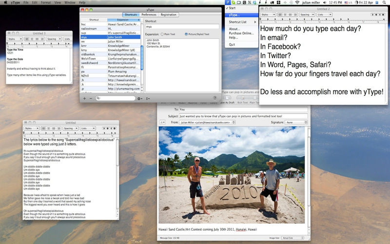Open the Lists dropdown in Untitled 2
This screenshot has width=390, height=244.
coord(325,15)
